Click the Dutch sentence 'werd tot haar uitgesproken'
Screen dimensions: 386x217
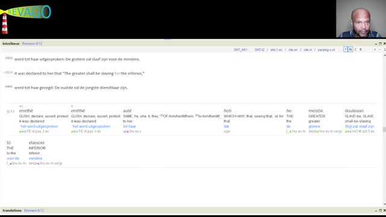(77, 59)
